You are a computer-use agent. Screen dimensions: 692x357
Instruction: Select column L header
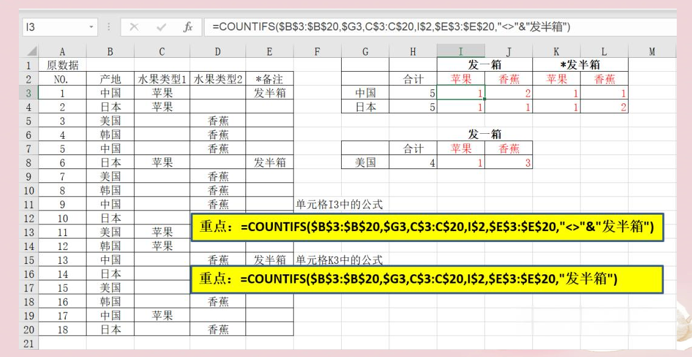604,52
